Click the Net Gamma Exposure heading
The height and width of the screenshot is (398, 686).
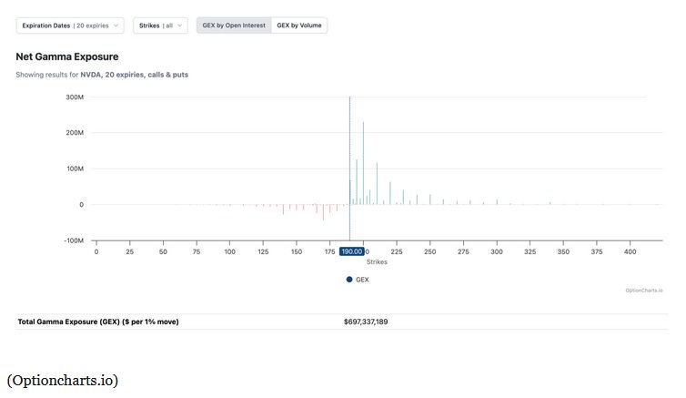tap(66, 56)
